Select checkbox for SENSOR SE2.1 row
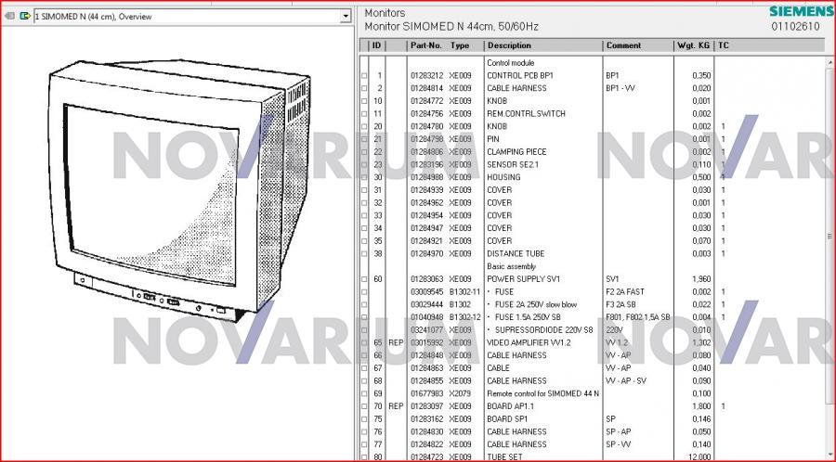 point(364,165)
